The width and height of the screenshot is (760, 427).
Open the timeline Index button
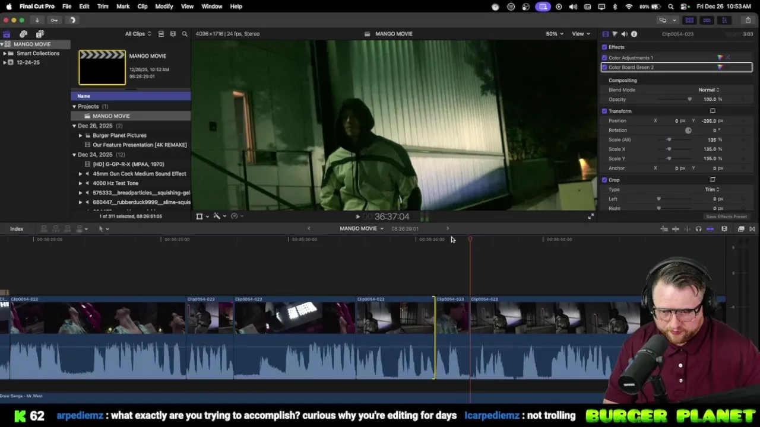point(17,229)
